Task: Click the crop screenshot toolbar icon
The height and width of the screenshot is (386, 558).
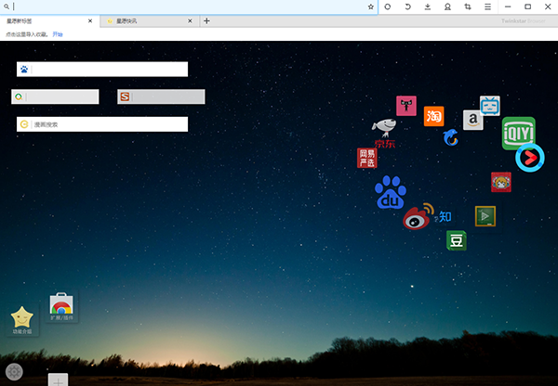Action: pos(468,6)
